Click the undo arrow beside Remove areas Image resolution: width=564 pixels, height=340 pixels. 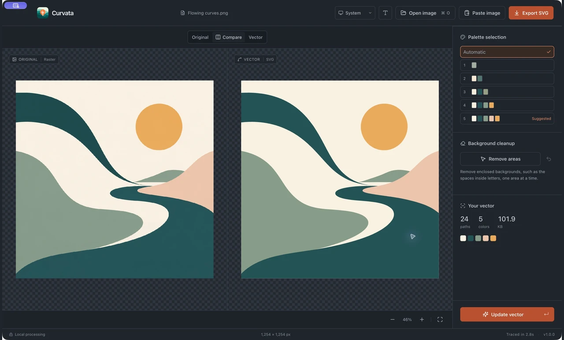coord(549,159)
